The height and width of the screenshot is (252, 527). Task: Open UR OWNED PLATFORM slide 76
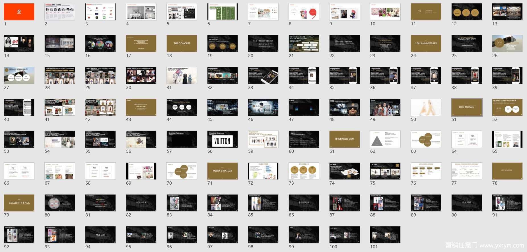(426, 171)
